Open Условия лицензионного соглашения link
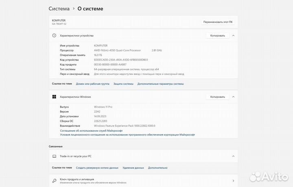Viewport: 293px width, 187px height. tap(127, 134)
